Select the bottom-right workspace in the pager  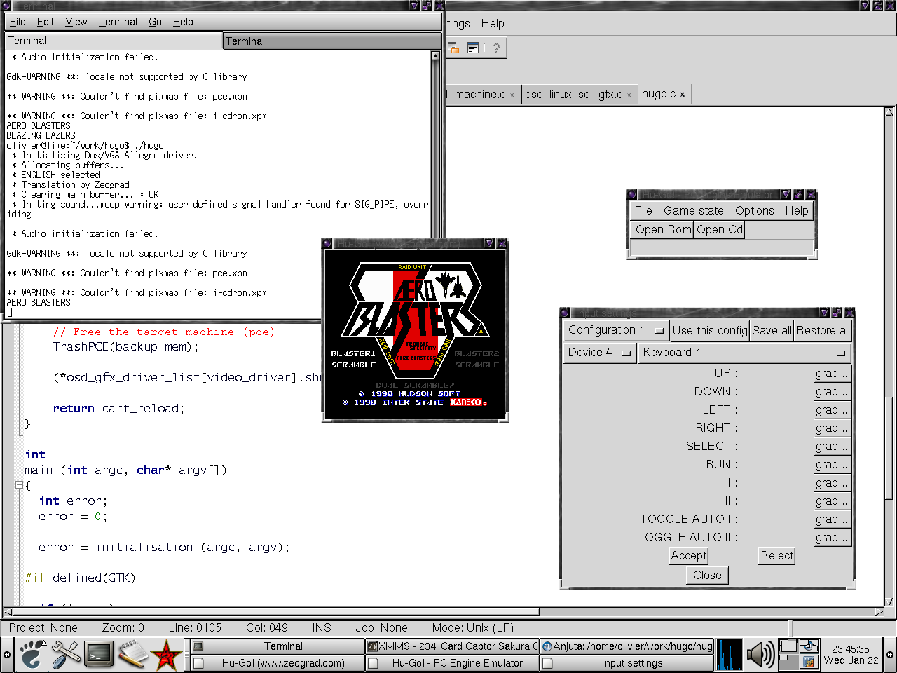click(x=809, y=662)
